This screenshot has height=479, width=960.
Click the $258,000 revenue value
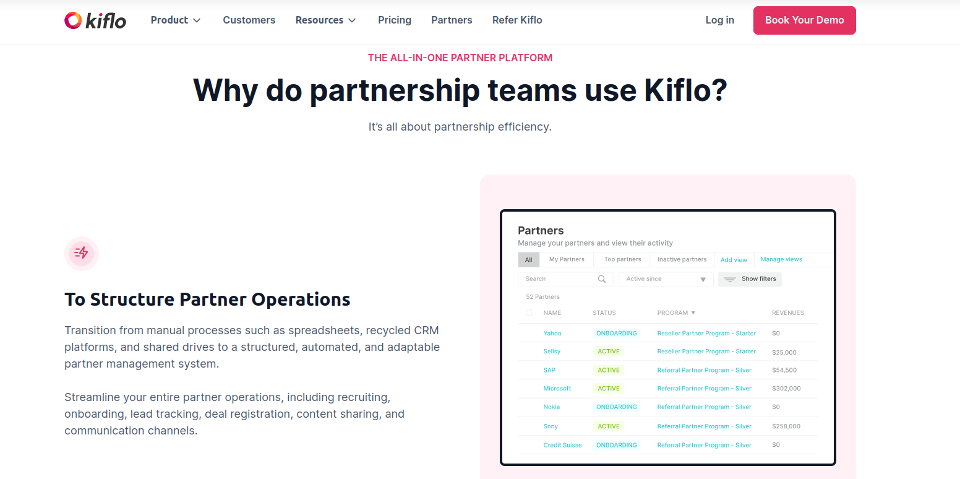pyautogui.click(x=786, y=426)
